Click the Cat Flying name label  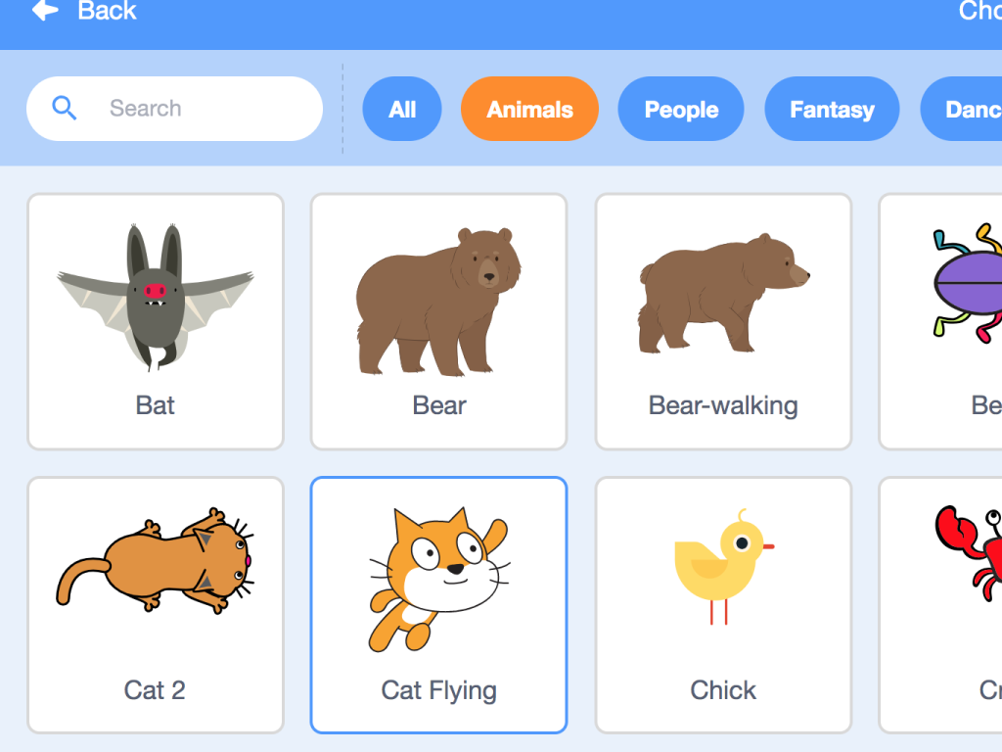pos(439,691)
